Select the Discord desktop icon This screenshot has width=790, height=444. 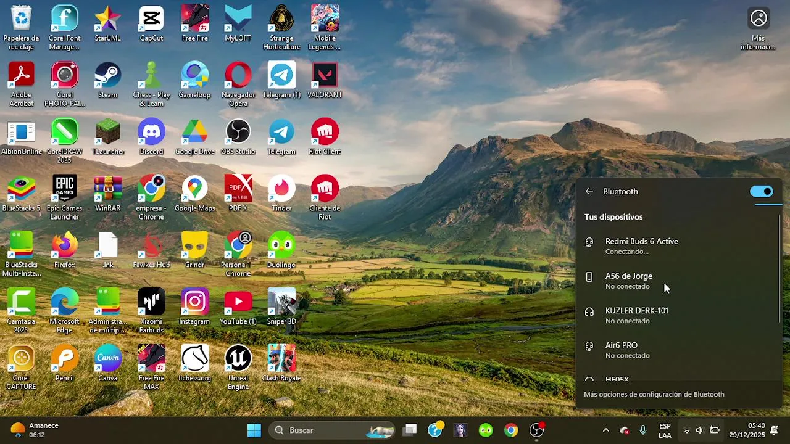[x=151, y=138]
